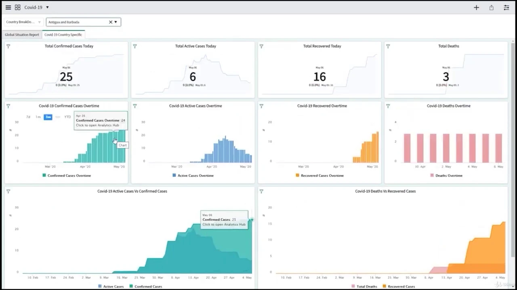Click the plus icon to add widgets
Viewport: 517px width, 290px height.
pyautogui.click(x=476, y=7)
